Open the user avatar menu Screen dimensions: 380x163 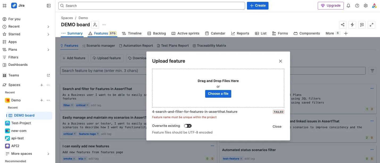tap(374, 6)
